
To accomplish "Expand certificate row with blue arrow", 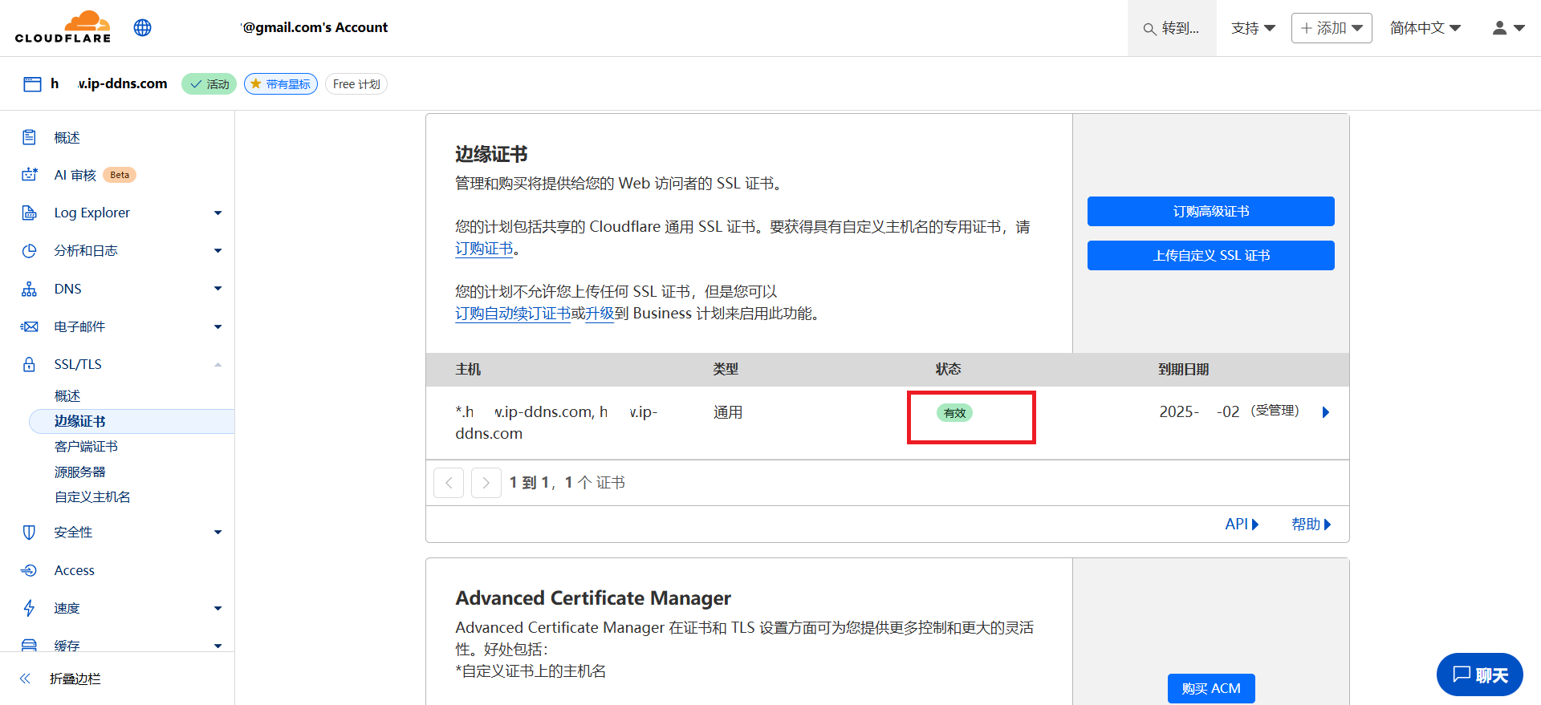I will click(x=1325, y=412).
